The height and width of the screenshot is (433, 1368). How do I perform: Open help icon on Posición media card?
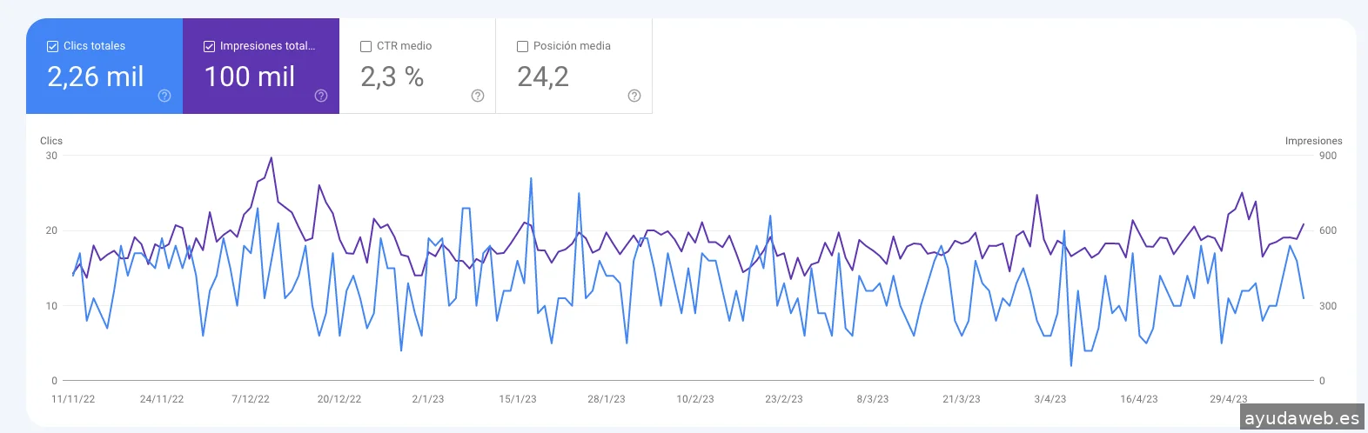pos(634,96)
